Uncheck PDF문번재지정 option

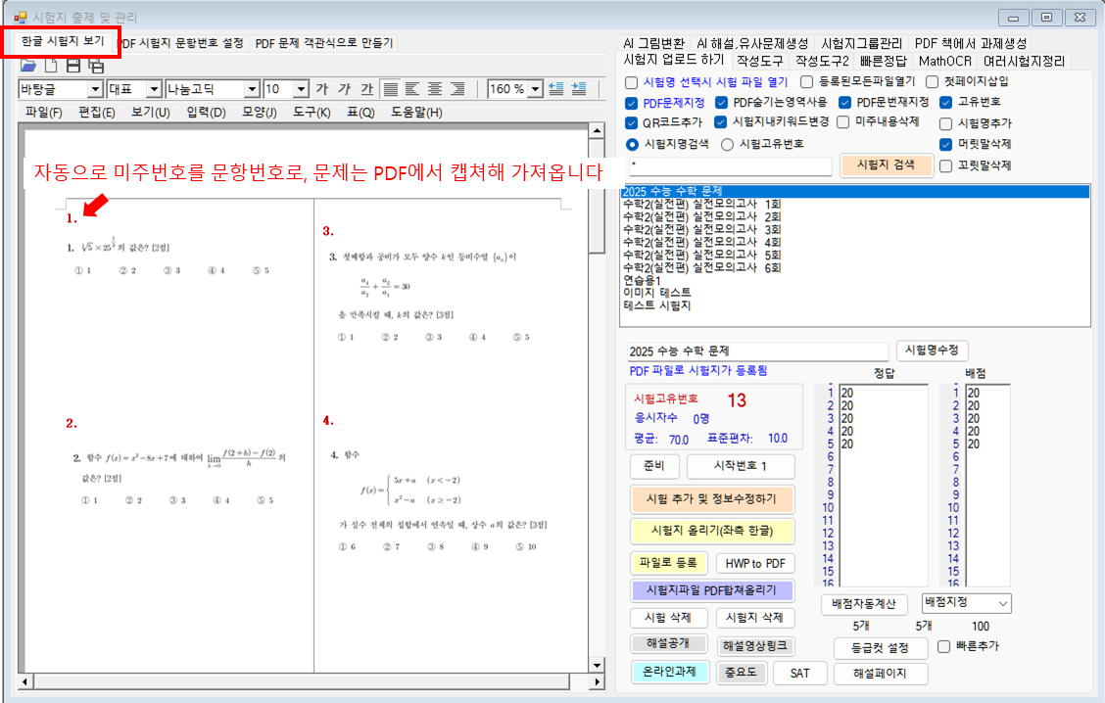tap(845, 103)
